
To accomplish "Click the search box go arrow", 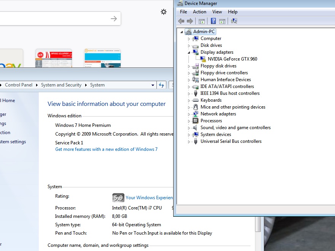I will 113,19.
